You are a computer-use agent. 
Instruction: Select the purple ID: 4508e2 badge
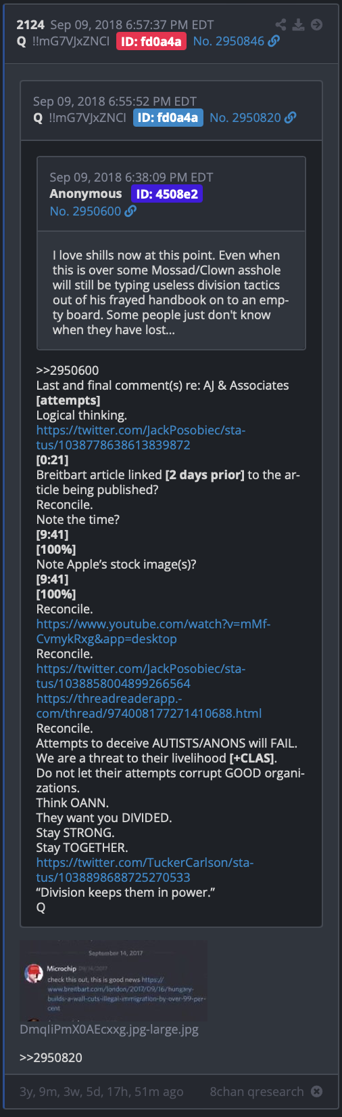[166, 194]
